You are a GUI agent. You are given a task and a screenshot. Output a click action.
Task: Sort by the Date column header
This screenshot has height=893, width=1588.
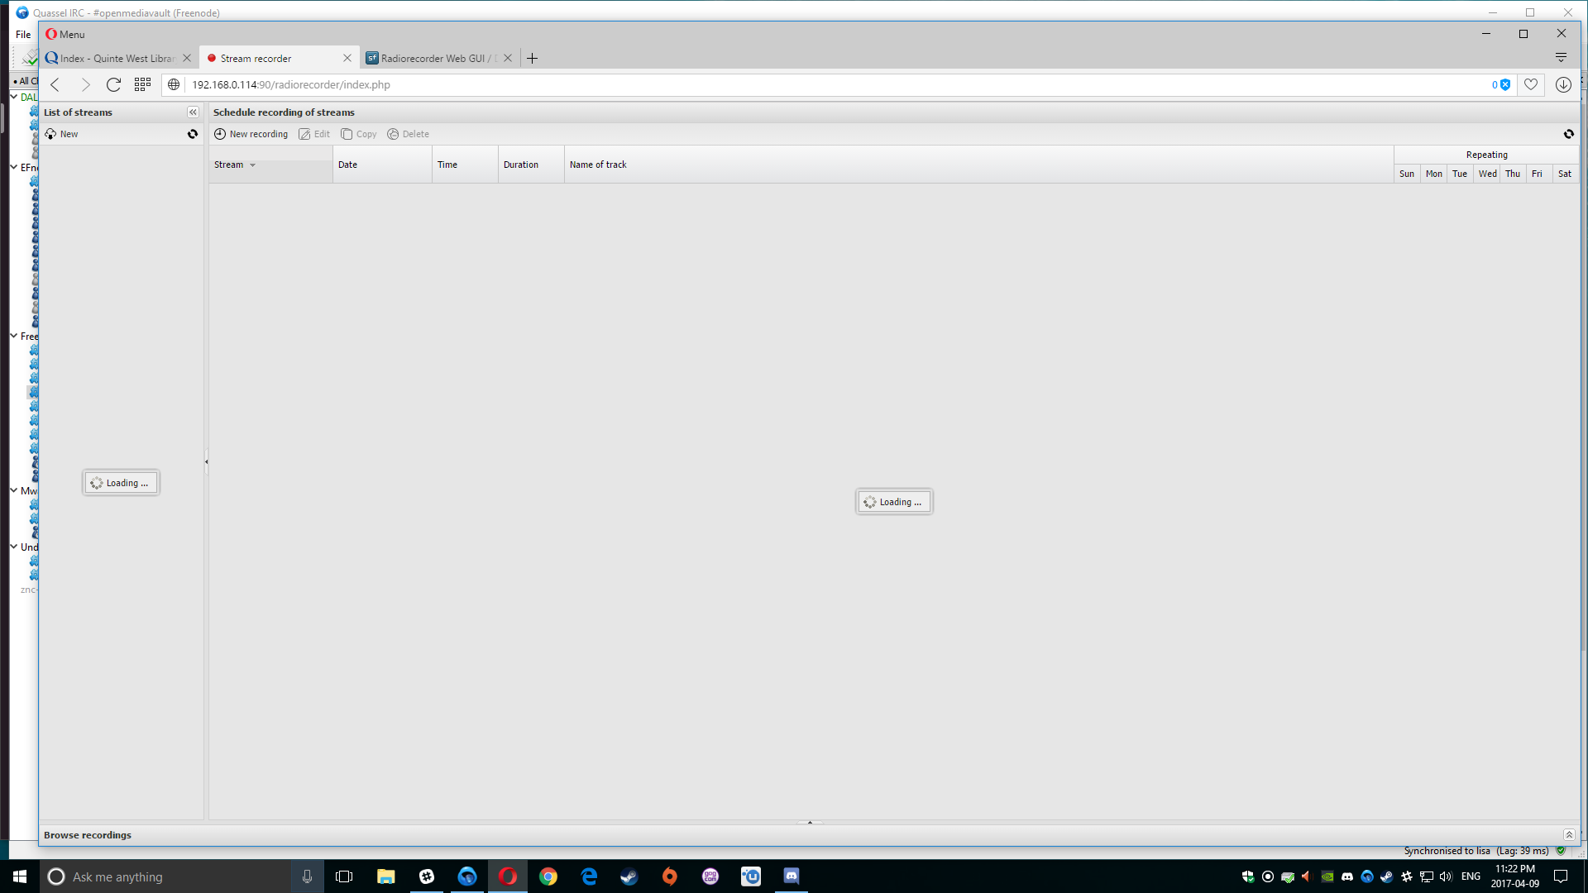click(x=382, y=165)
